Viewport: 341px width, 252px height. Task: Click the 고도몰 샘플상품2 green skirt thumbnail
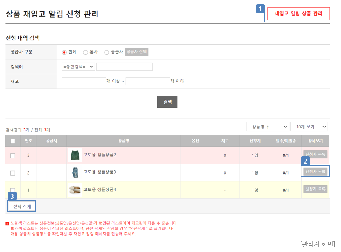75,155
